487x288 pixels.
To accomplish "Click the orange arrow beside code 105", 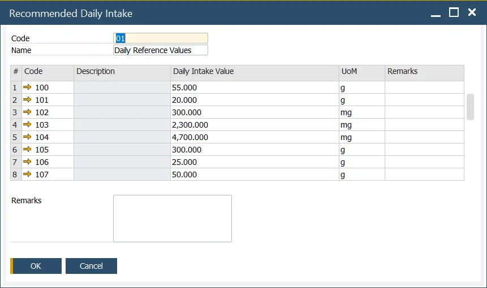I will pyautogui.click(x=28, y=150).
